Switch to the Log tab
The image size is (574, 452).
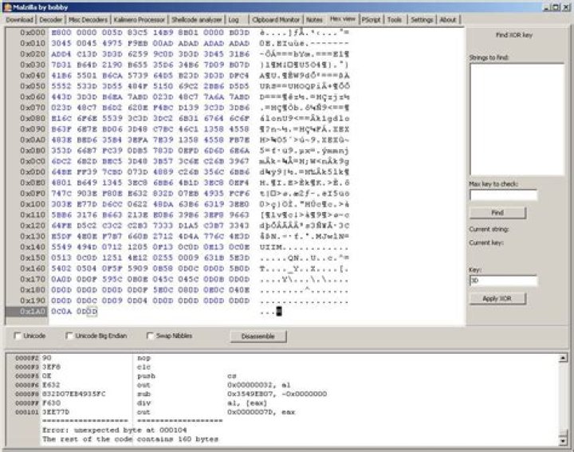click(x=234, y=20)
